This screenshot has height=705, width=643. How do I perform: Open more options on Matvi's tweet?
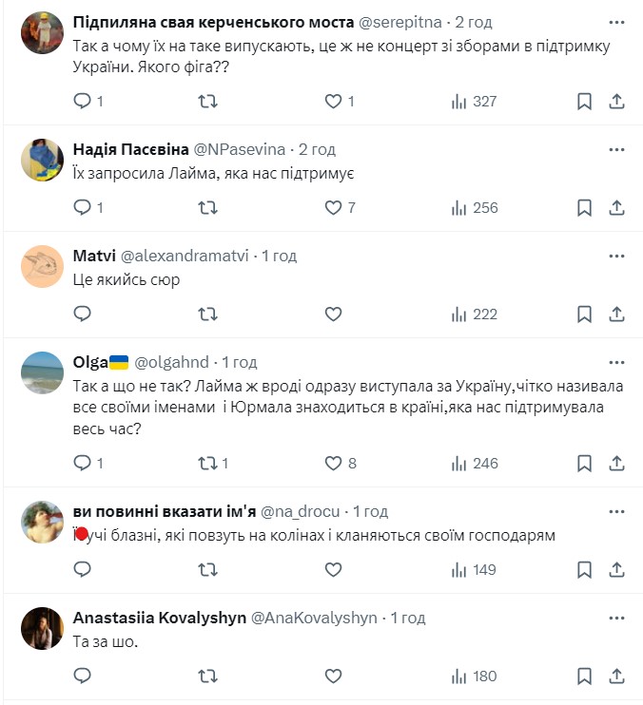click(x=615, y=256)
